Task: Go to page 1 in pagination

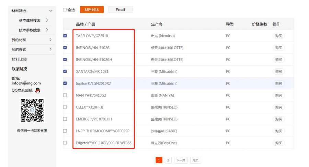Action: (159, 160)
